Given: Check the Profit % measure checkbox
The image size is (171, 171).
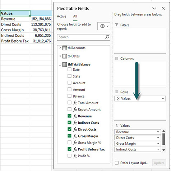Looking at the screenshot, I should pos(69,156).
